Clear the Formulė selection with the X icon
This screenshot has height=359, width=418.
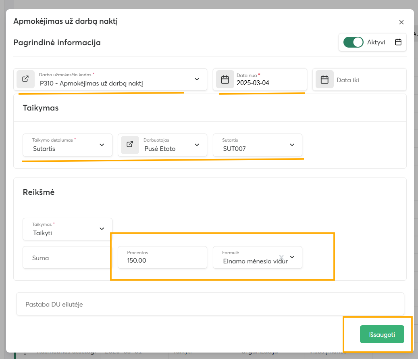point(281,257)
